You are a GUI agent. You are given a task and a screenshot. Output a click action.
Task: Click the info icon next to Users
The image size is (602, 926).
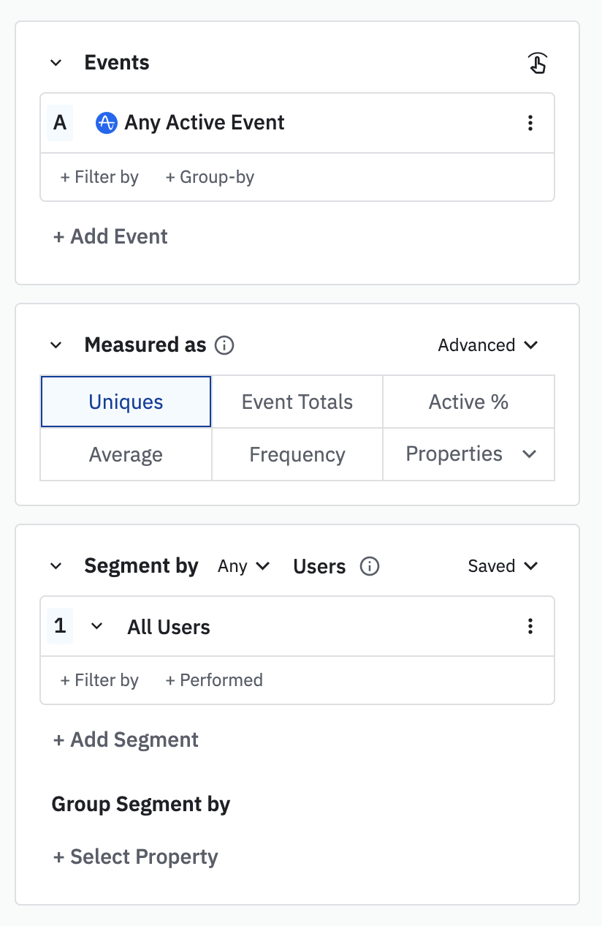point(370,566)
